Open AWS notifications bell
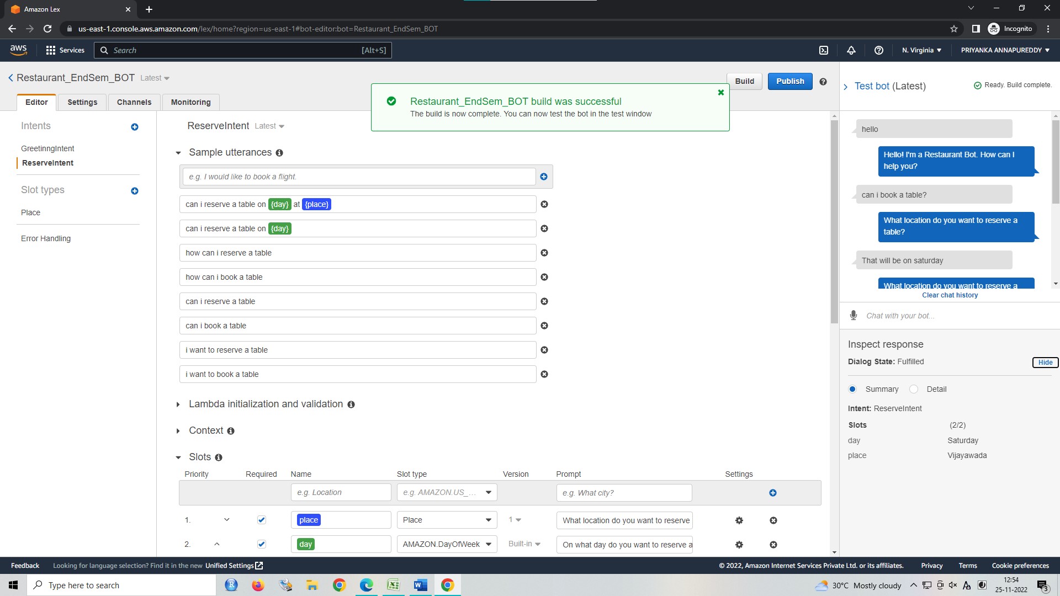This screenshot has width=1060, height=596. [851, 50]
